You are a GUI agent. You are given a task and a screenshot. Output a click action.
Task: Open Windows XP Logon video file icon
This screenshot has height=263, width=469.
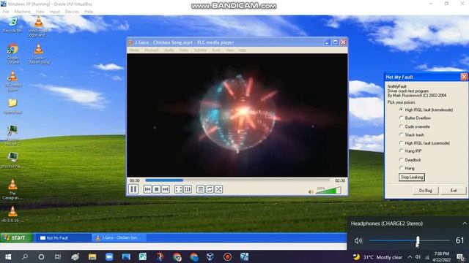pyautogui.click(x=38, y=26)
